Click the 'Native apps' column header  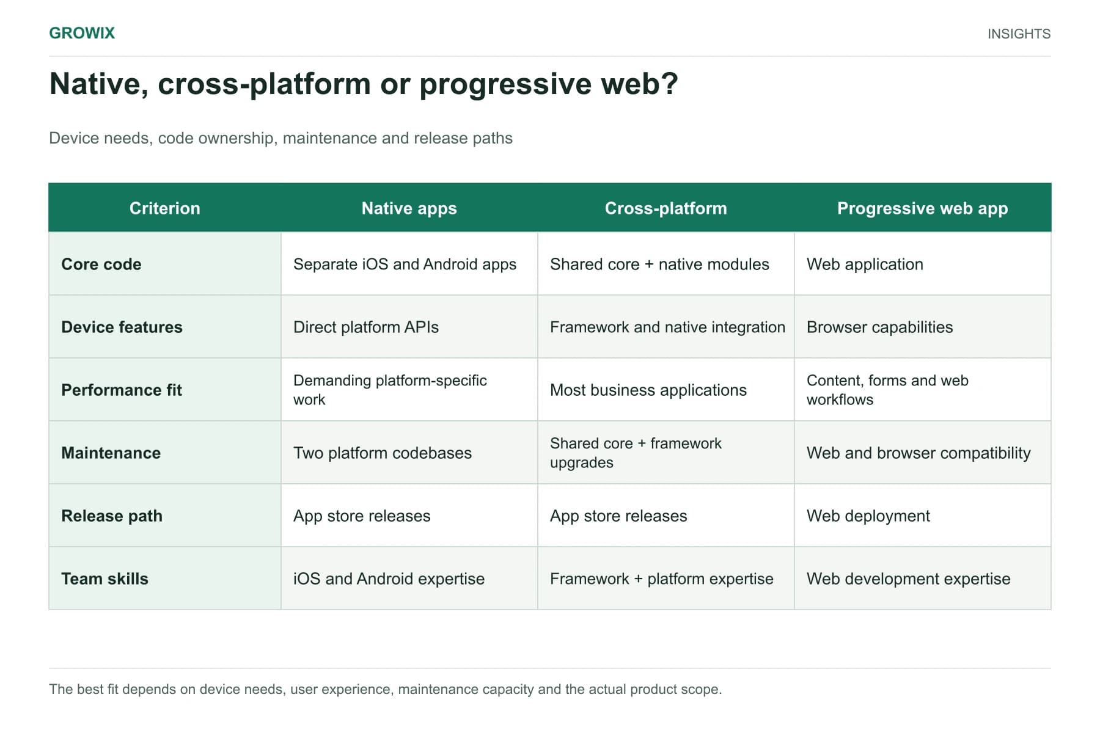click(x=409, y=208)
